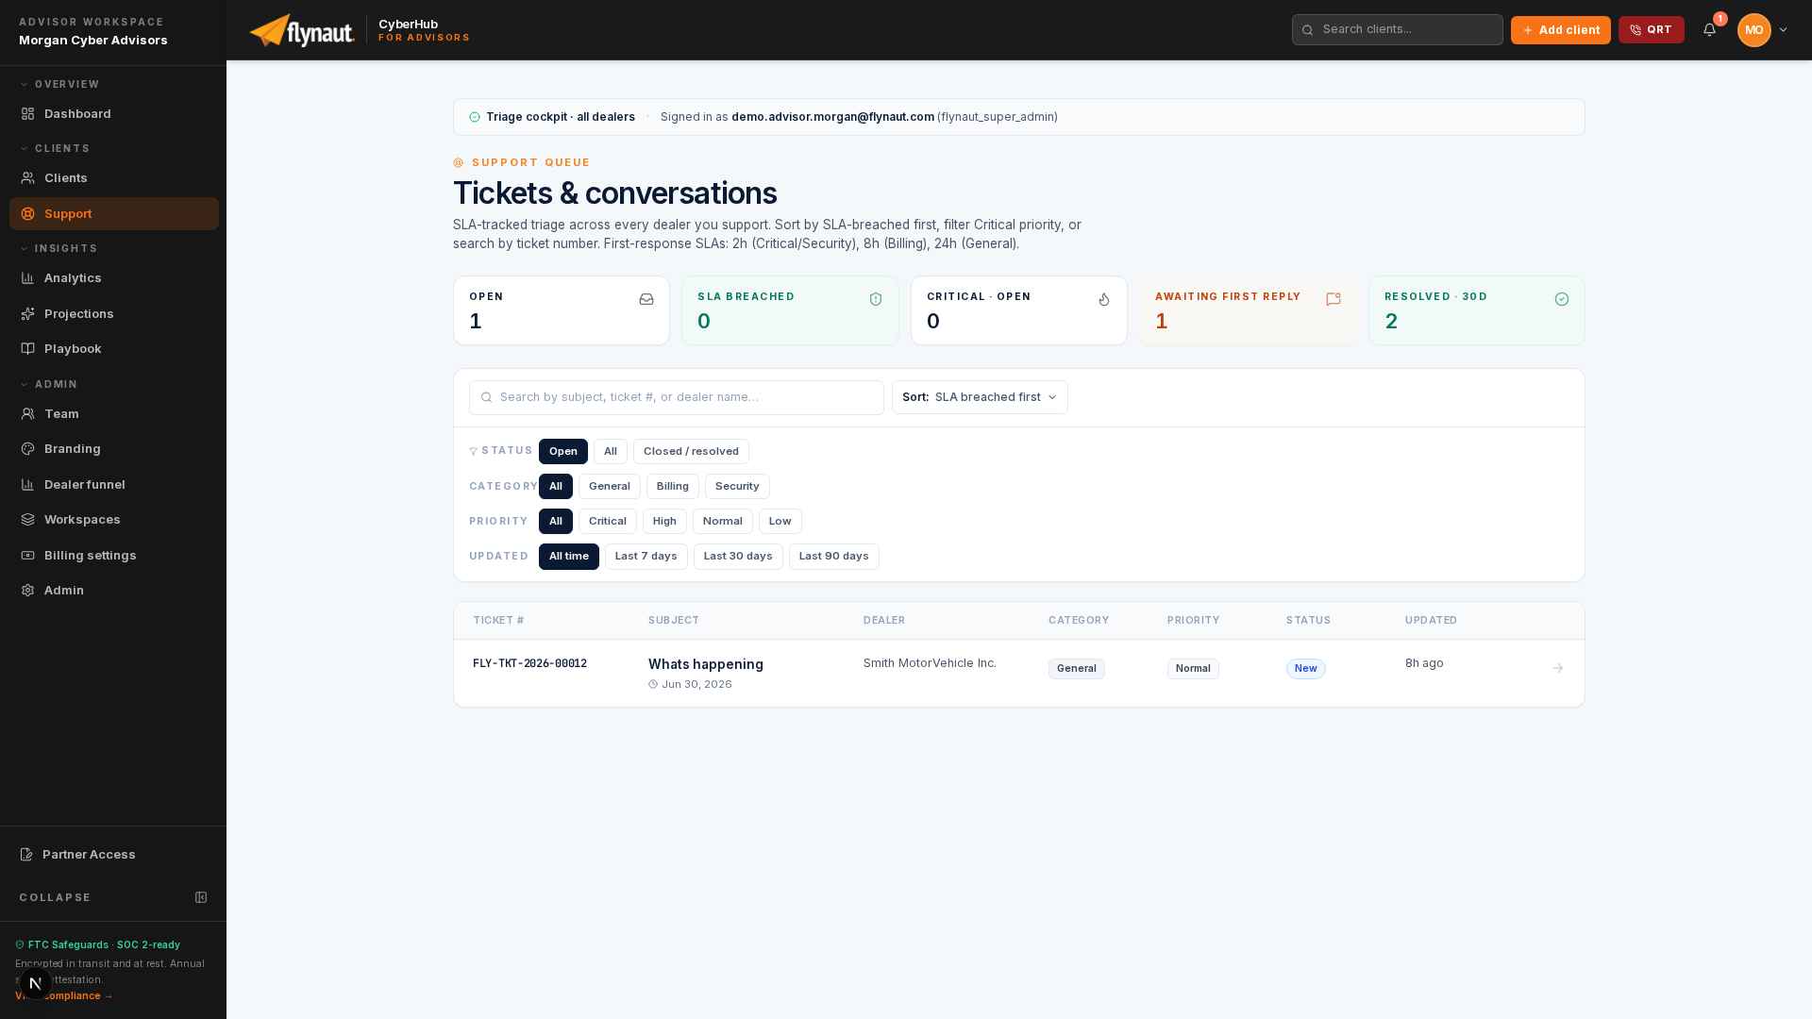
Task: Click the New status badge
Action: tap(1306, 669)
